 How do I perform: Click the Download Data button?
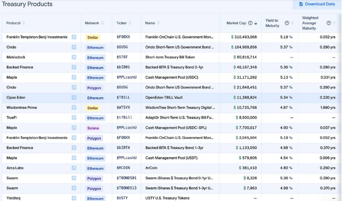317,4
